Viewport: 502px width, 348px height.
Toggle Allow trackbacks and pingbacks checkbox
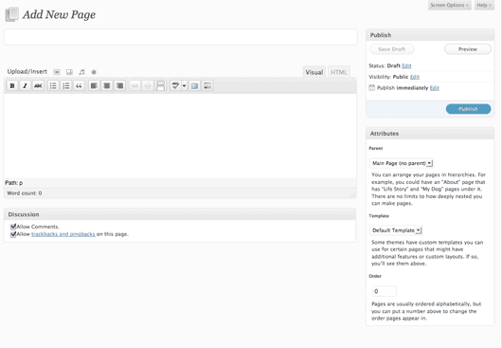[x=13, y=234]
